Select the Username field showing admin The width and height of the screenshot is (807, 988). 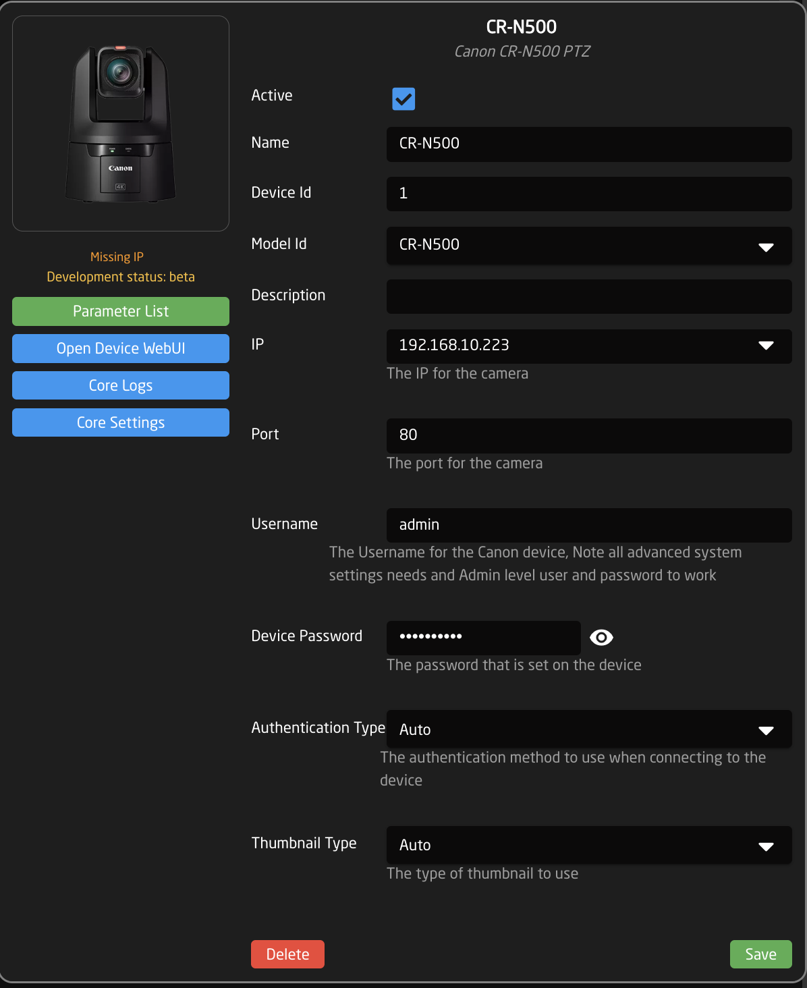click(x=588, y=525)
